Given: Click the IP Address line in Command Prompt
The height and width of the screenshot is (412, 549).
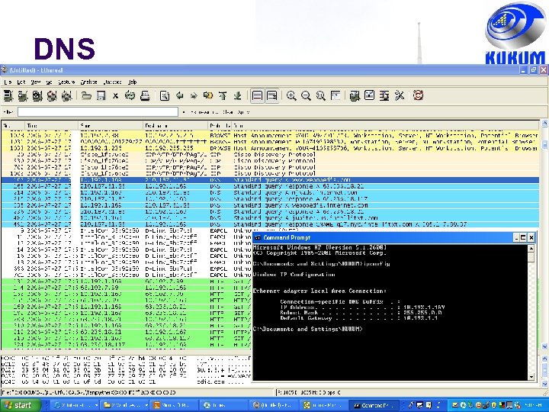Looking at the screenshot, I should tap(362, 307).
